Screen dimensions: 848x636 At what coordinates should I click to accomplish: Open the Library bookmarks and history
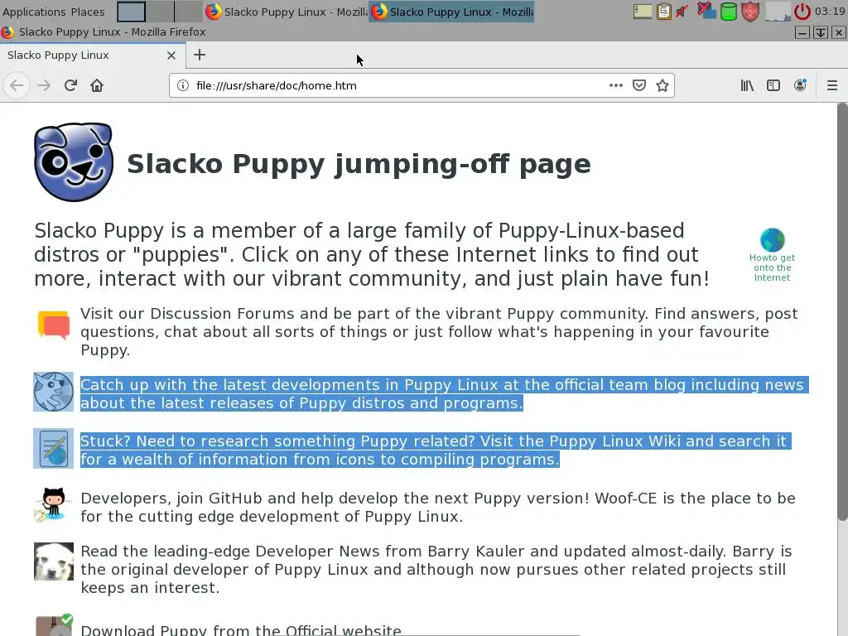point(747,85)
